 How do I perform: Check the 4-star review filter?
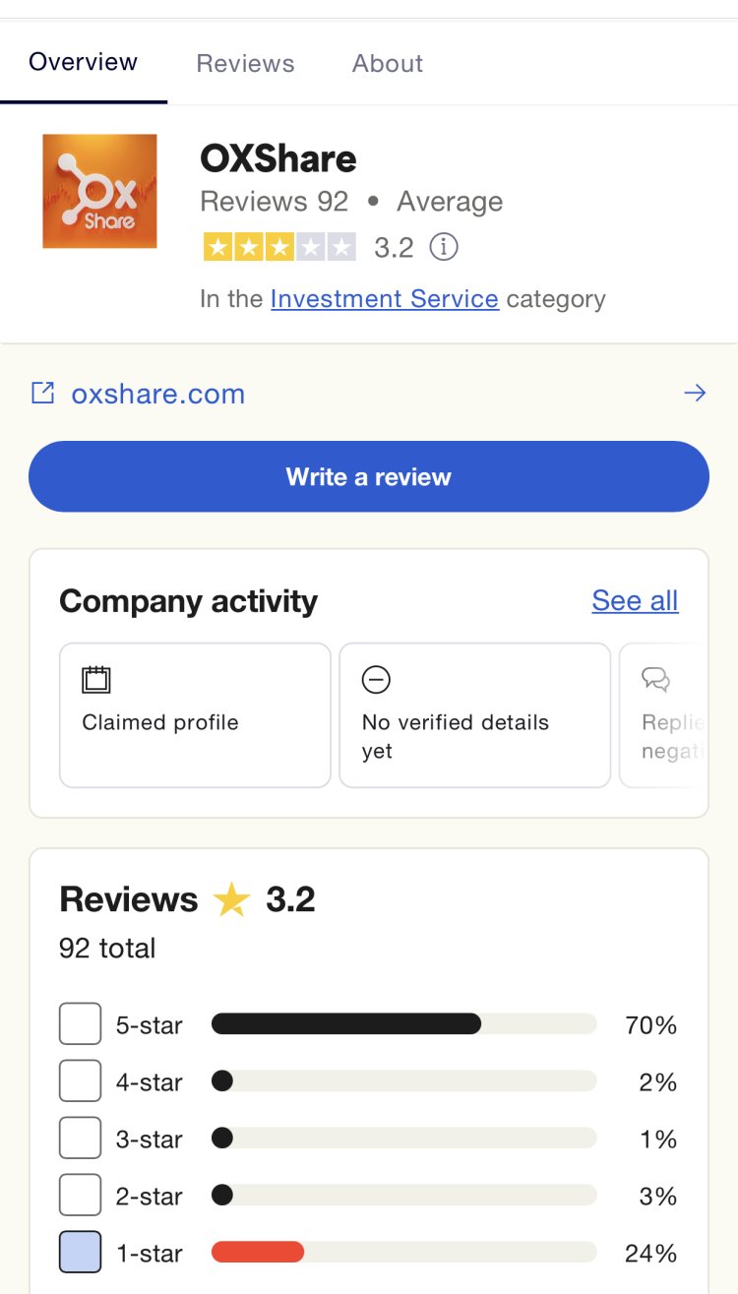[80, 1080]
